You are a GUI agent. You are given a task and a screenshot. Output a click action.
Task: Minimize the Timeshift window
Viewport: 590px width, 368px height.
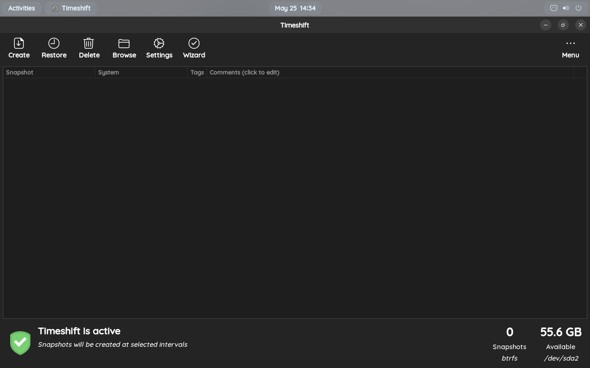click(546, 25)
